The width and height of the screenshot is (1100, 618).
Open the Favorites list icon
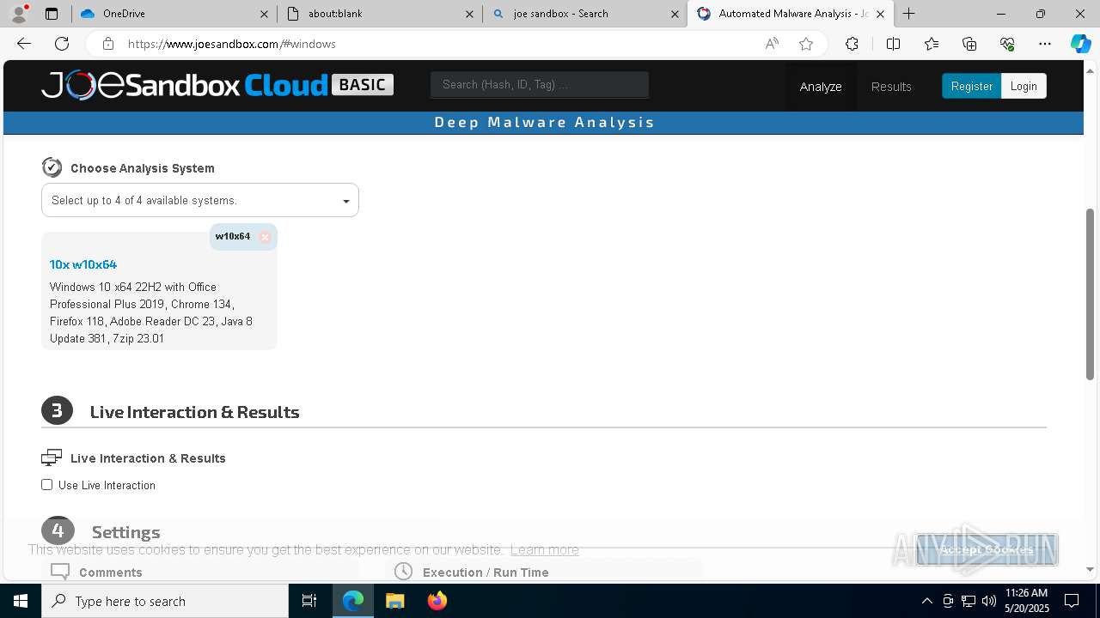(932, 44)
